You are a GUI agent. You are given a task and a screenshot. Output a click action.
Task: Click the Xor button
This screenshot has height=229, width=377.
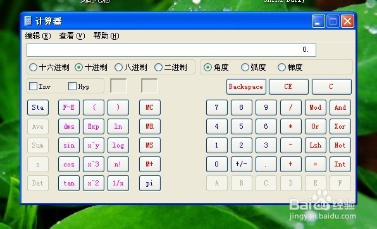(x=340, y=126)
